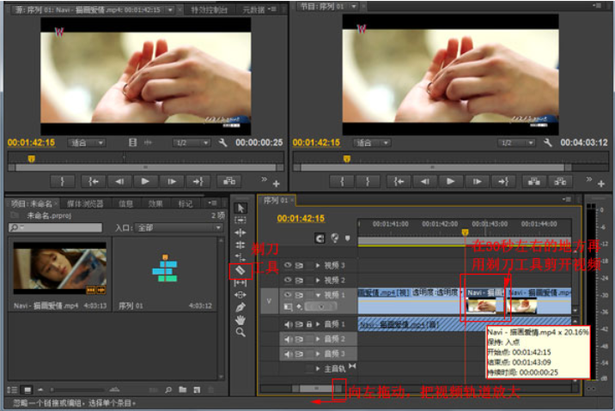The width and height of the screenshot is (615, 411).
Task: Expand the 音频 1 track
Action: [x=318, y=324]
